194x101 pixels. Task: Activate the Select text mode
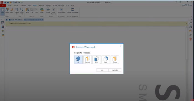[7, 11]
